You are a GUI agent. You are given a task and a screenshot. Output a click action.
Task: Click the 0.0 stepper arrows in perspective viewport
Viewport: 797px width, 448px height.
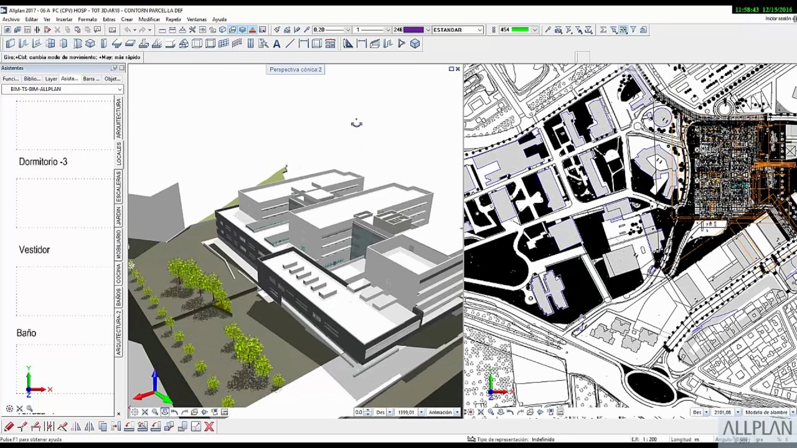(367, 412)
